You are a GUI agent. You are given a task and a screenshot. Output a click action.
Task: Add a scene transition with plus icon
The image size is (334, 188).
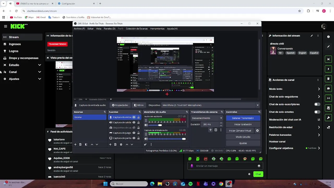click(x=210, y=130)
